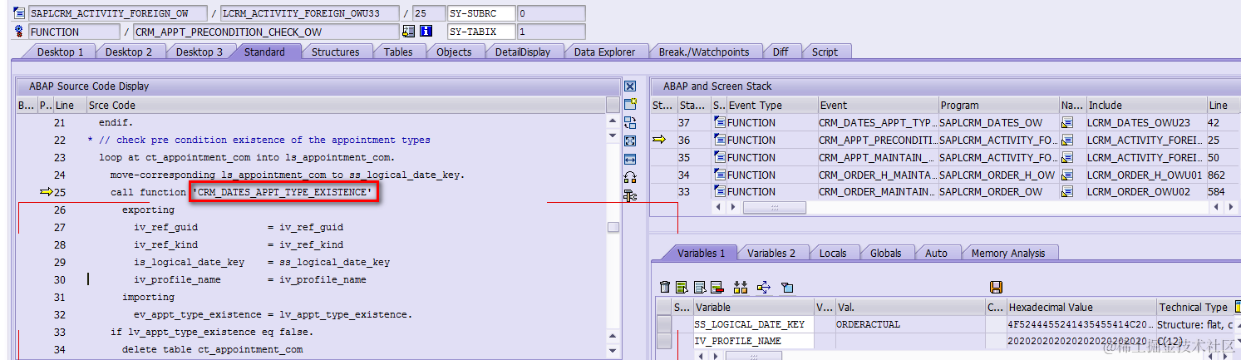The height and width of the screenshot is (360, 1241).
Task: Switch to the Variables 2 tab
Action: click(x=771, y=253)
